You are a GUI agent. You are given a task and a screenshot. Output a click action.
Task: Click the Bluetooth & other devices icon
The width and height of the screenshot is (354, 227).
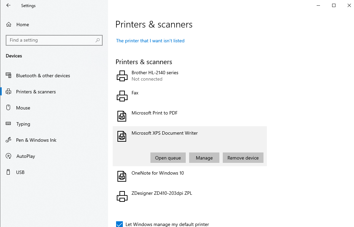(8, 75)
